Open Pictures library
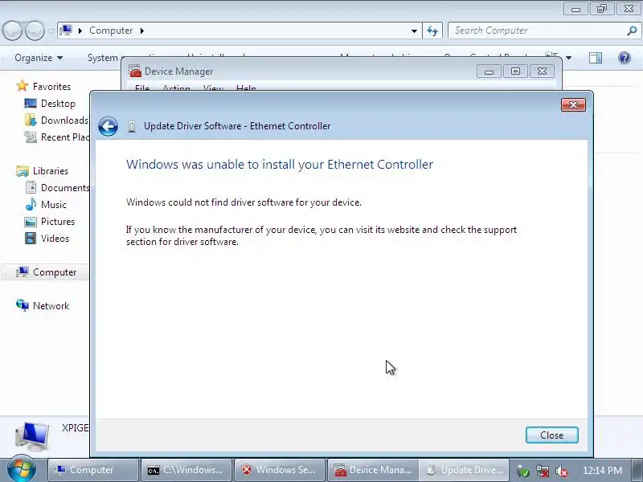The width and height of the screenshot is (643, 482). (58, 222)
